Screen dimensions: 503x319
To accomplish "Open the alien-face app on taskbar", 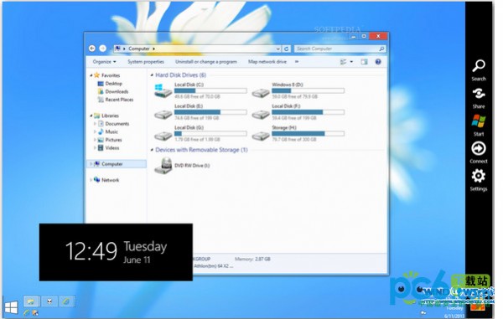I will point(49,301).
